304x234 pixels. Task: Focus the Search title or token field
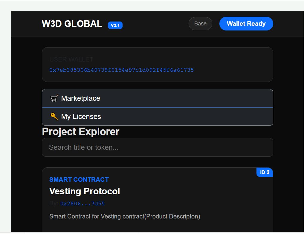(x=158, y=147)
